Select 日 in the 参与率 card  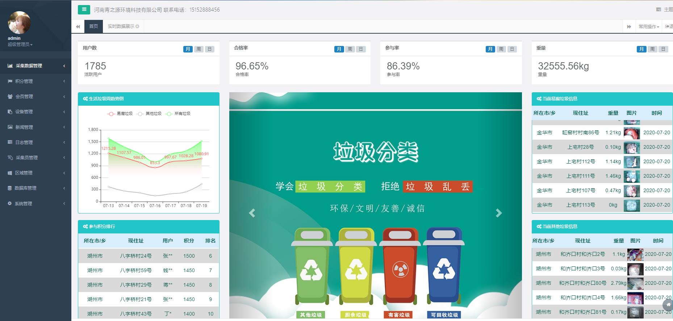(512, 49)
